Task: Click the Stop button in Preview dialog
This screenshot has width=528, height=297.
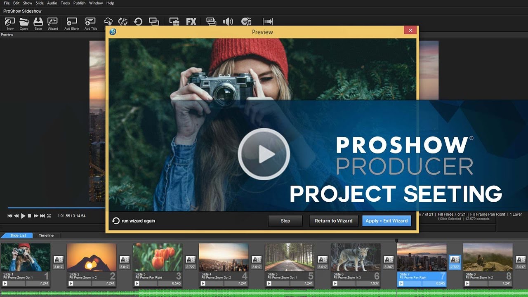Action: tap(285, 221)
